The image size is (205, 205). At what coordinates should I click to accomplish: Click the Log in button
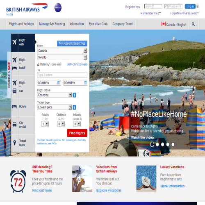coord(190,6)
